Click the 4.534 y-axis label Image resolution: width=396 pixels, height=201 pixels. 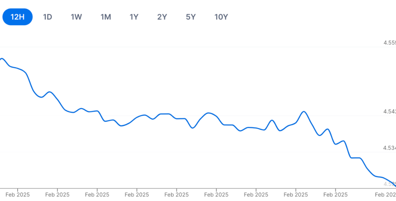tap(389, 148)
